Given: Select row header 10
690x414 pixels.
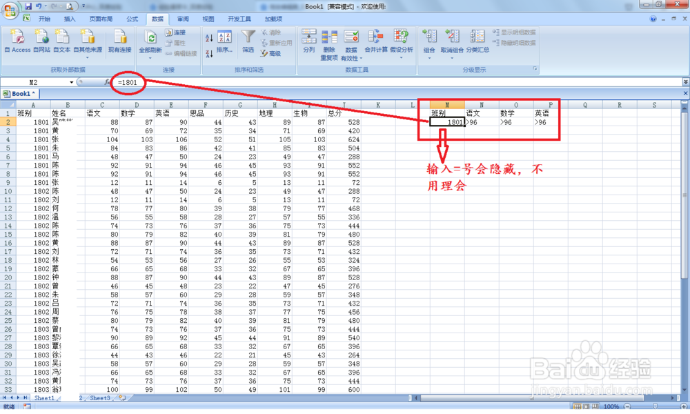Looking at the screenshot, I should point(8,191).
